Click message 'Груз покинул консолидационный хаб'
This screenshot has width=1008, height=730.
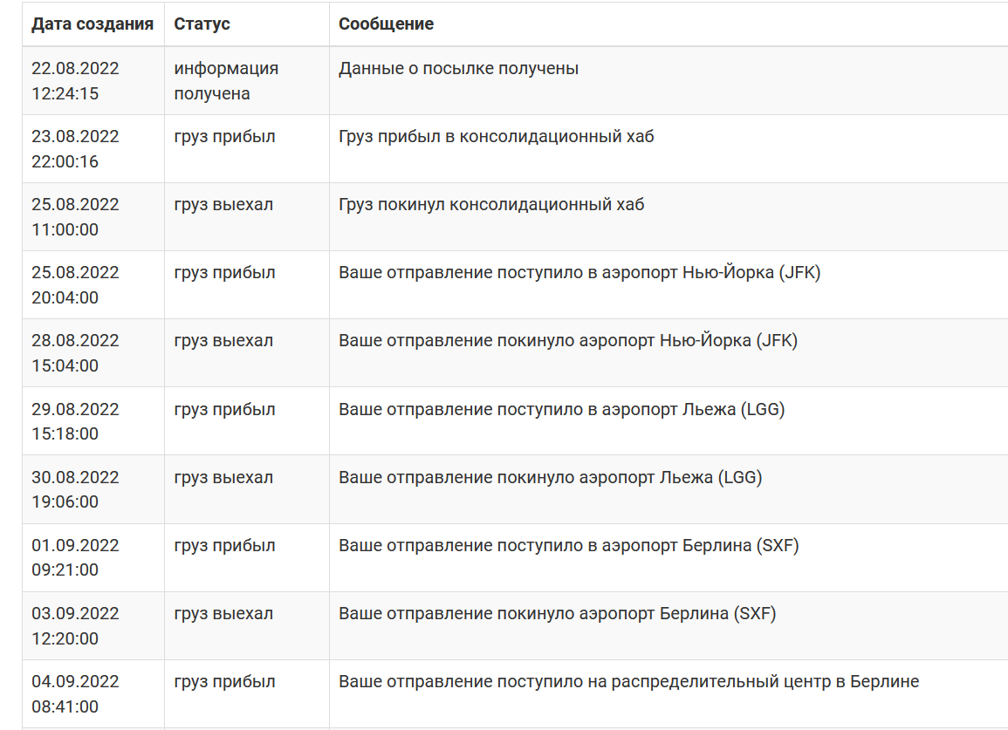click(x=491, y=205)
